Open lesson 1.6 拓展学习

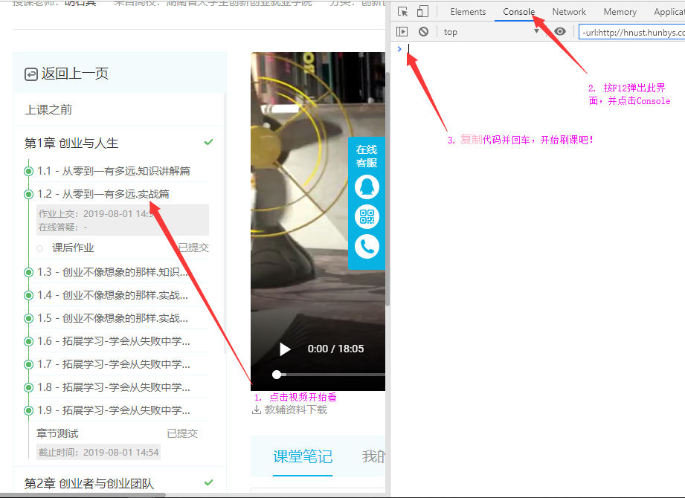114,341
